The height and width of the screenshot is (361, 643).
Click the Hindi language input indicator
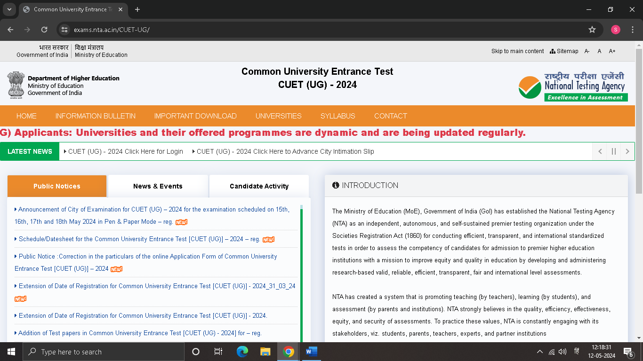tap(577, 352)
